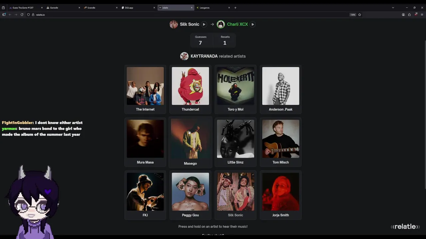Open a new browser tab
426x239 pixels.
(235, 8)
